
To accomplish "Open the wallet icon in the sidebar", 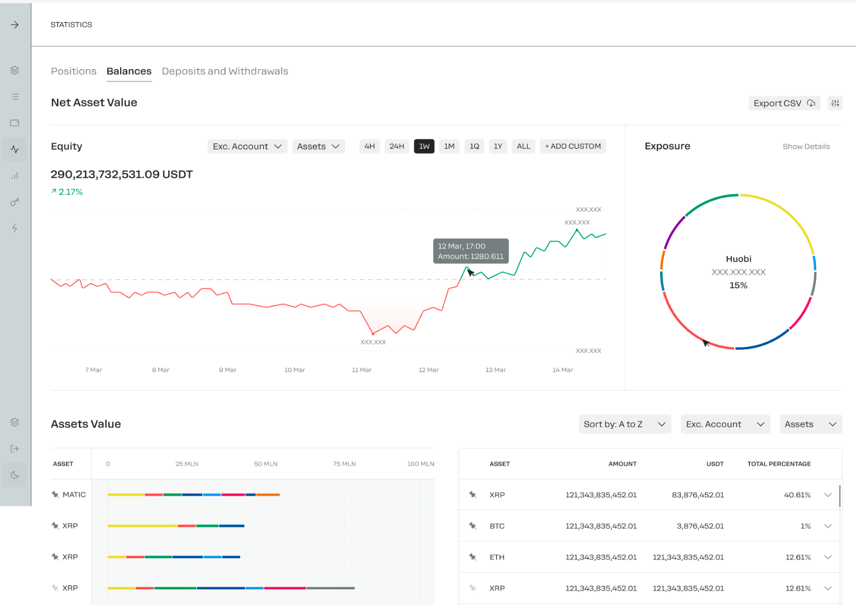I will [15, 123].
